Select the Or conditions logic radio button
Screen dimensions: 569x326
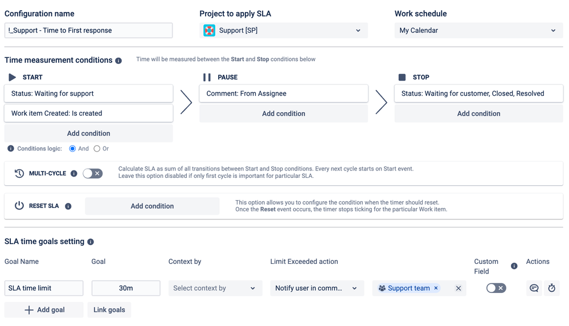pos(97,149)
